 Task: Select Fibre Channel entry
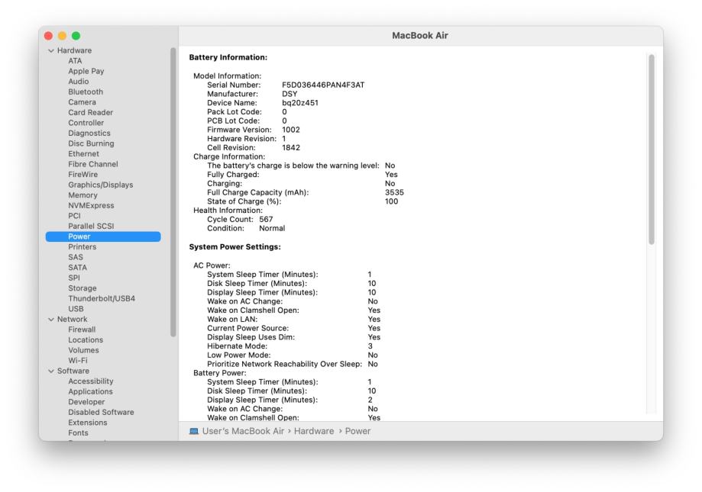pyautogui.click(x=93, y=164)
